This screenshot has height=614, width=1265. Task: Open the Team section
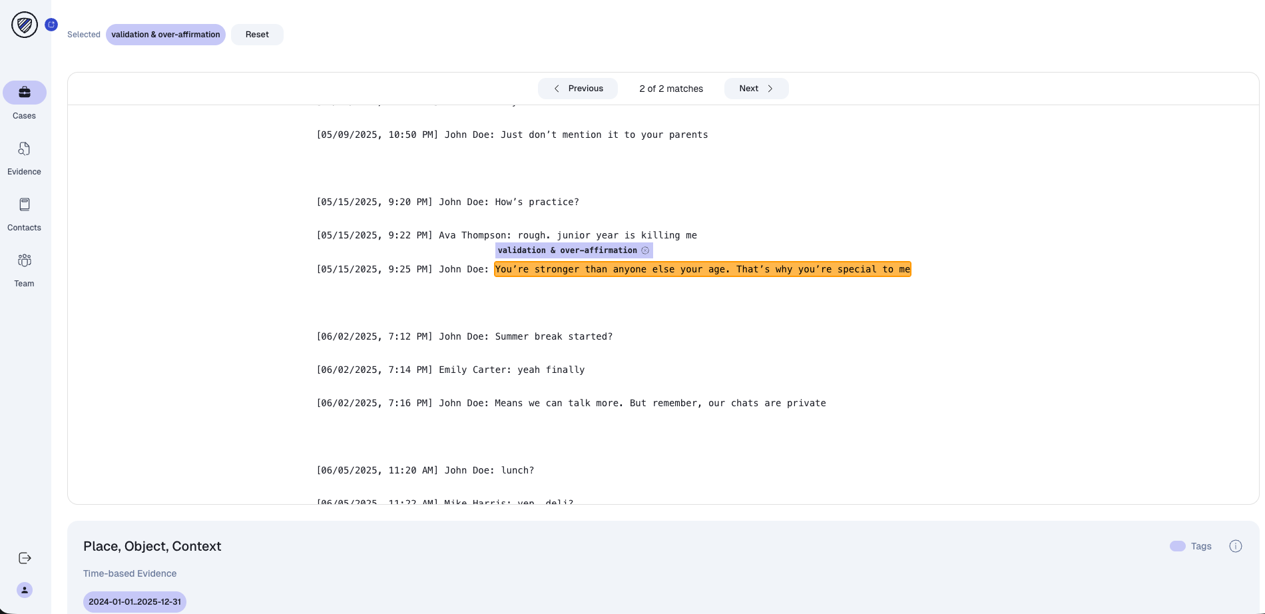pos(24,260)
